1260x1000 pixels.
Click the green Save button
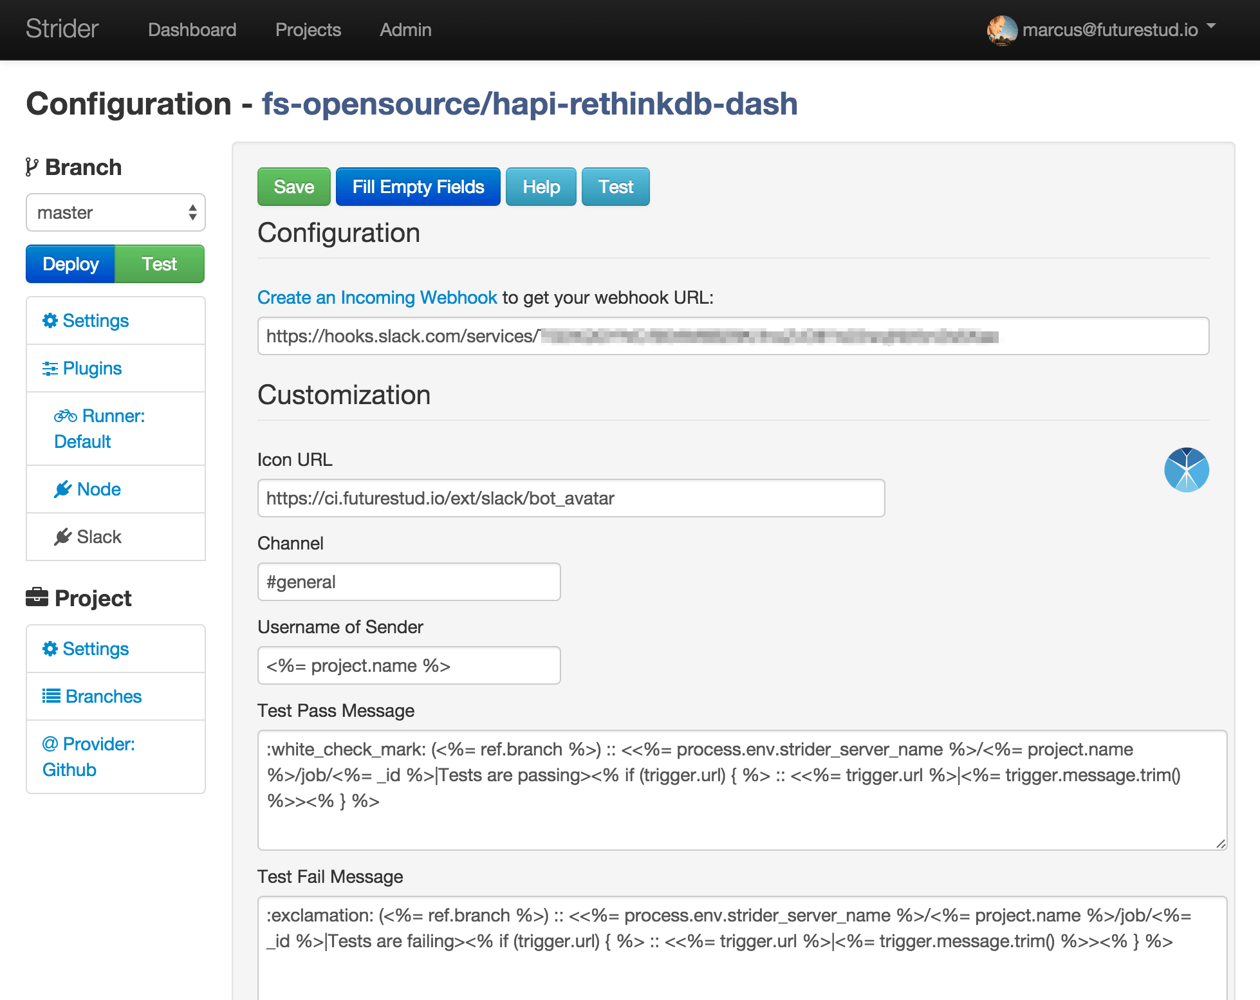(294, 187)
